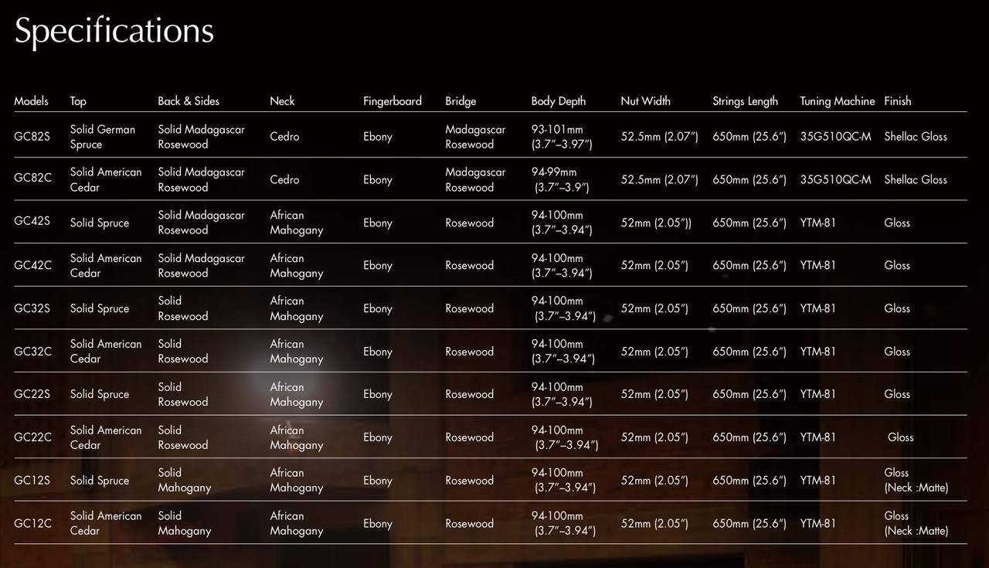
Task: Select the GC12S model label
Action: [32, 480]
